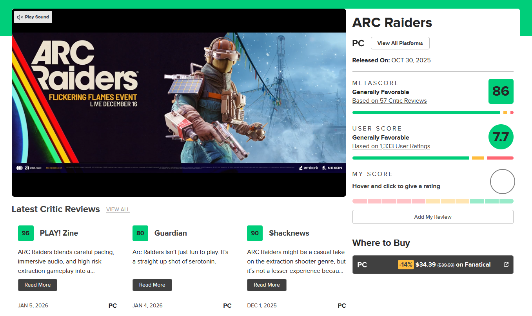The height and width of the screenshot is (316, 532).
Task: Click the external link icon on Fanatical offer
Action: pyautogui.click(x=506, y=265)
